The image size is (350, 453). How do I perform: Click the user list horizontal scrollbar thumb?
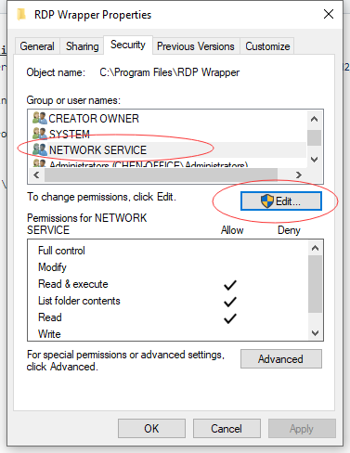(x=161, y=175)
